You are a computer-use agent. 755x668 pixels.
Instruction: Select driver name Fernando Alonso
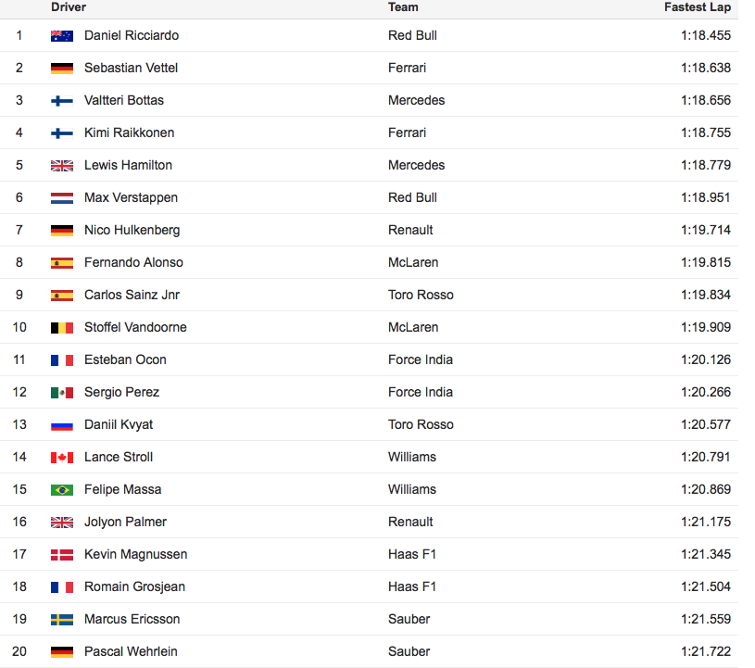click(133, 262)
